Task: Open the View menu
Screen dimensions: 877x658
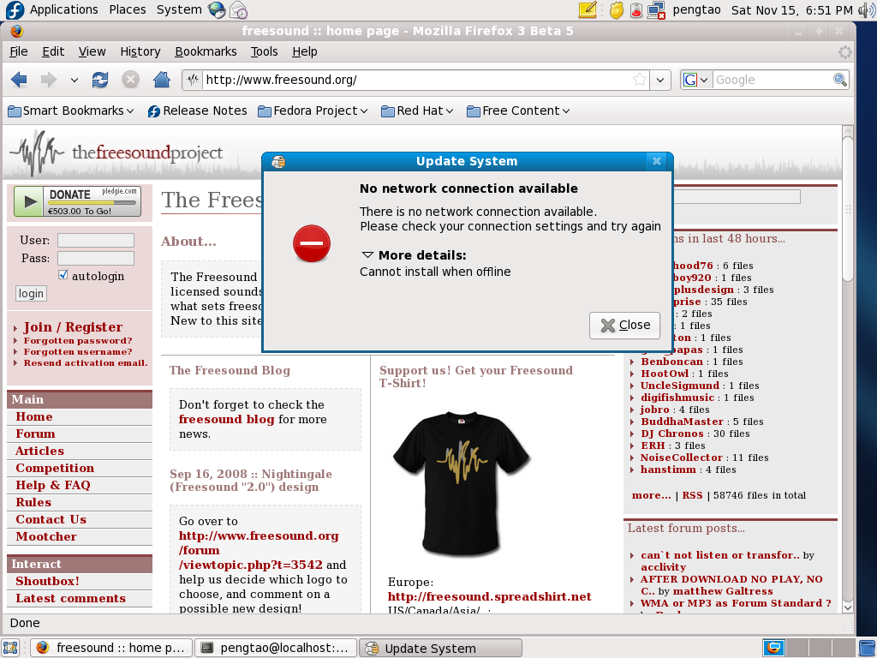Action: click(x=92, y=51)
